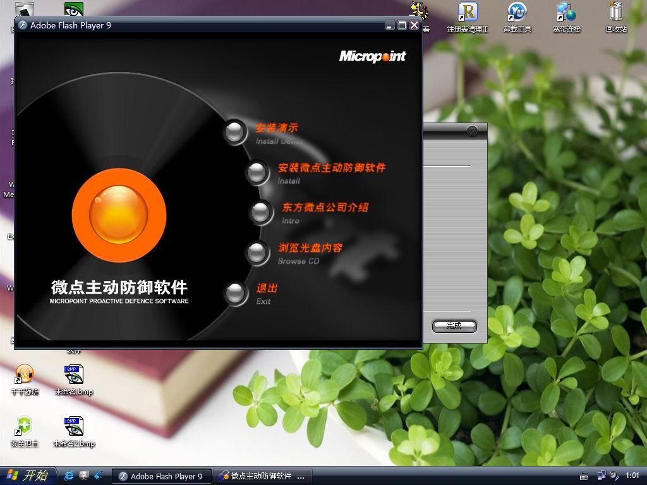647x485 pixels.
Task: Click the round button beside 浏览光盘内容
Action: [257, 252]
